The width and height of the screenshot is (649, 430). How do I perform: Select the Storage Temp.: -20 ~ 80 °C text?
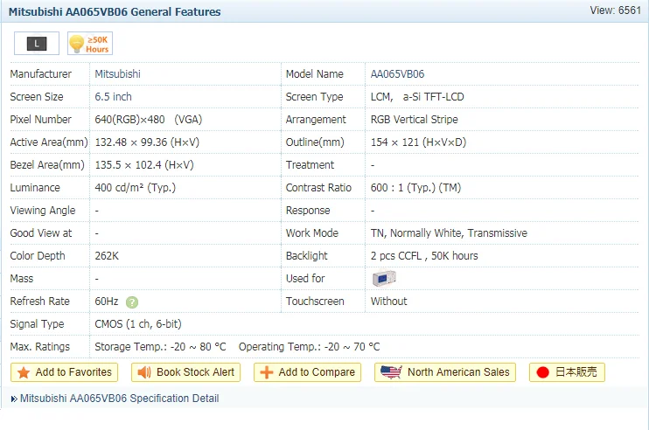[160, 347]
